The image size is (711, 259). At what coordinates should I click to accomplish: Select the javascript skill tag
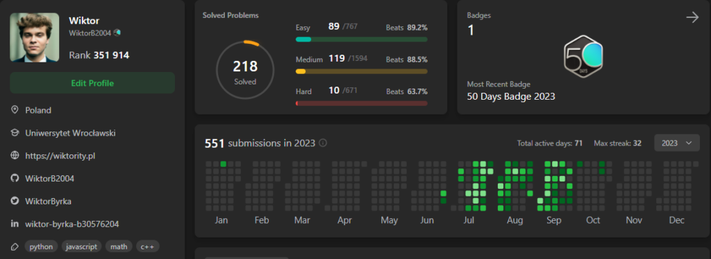82,247
